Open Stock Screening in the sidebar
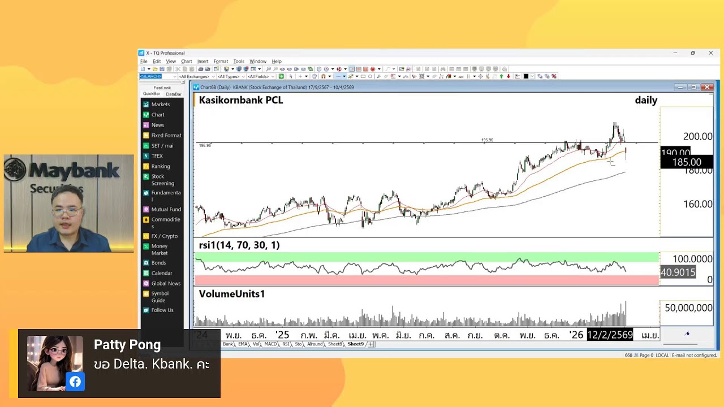Image resolution: width=724 pixels, height=407 pixels. click(162, 180)
